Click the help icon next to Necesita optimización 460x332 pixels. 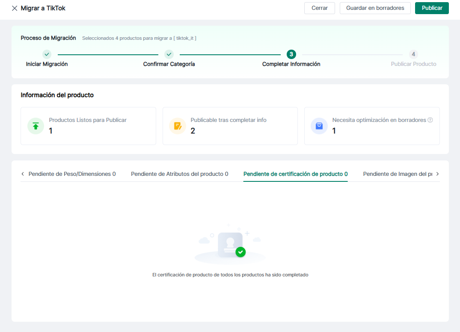(x=430, y=120)
